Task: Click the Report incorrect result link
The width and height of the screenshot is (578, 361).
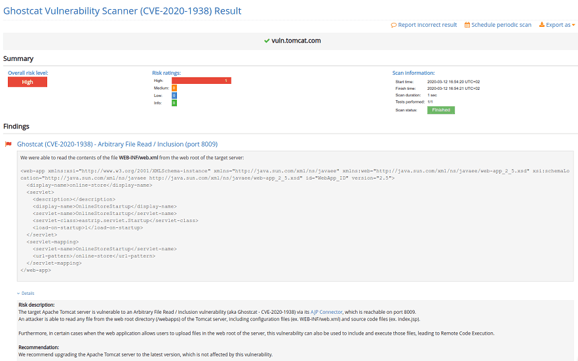Action: 427,25
